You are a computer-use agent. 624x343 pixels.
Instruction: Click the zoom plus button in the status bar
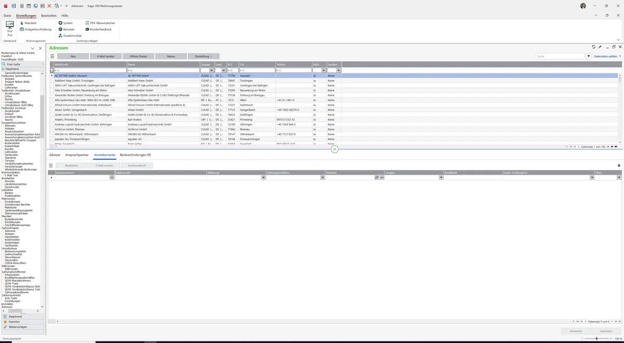coord(610,339)
